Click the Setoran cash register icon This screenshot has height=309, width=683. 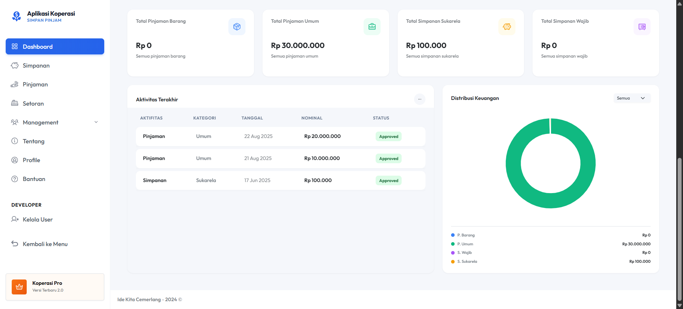(x=15, y=103)
